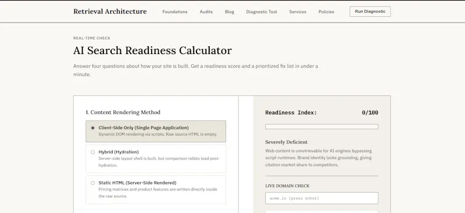Viewport: 465px width, 213px height.
Task: Click 'Dynamic DOM rendering via scripts' description
Action: click(158, 134)
